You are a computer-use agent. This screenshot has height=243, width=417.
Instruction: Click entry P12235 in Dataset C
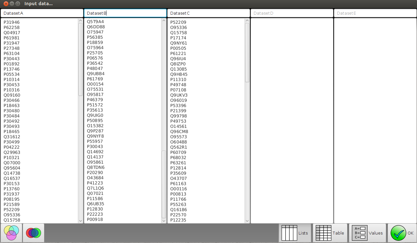point(178,220)
